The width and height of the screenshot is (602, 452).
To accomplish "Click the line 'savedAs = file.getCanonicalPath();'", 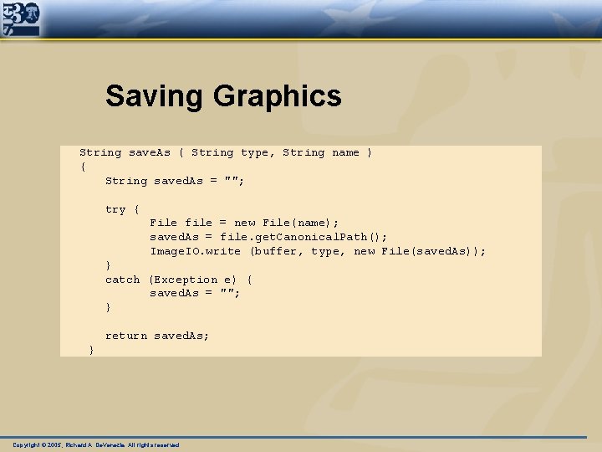I will point(268,237).
